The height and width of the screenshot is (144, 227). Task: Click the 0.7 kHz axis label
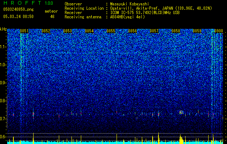coord(3,119)
